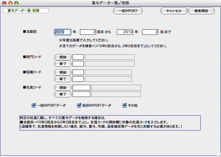This screenshot has width=221, height=157.
Task: Click the 一括IMPORT button at top
Action: click(x=128, y=11)
